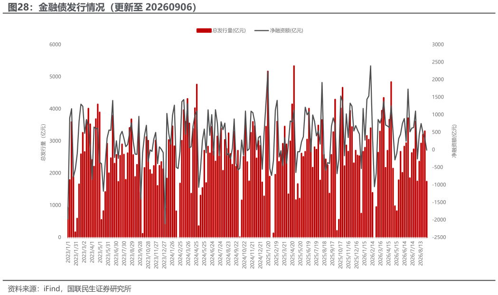Click the right axis title 净融资额(亿元)
This screenshot has height=295, width=498.
coord(454,141)
